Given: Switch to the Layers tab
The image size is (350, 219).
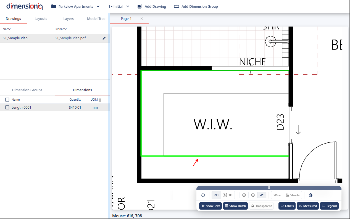Looking at the screenshot, I should tap(68, 19).
